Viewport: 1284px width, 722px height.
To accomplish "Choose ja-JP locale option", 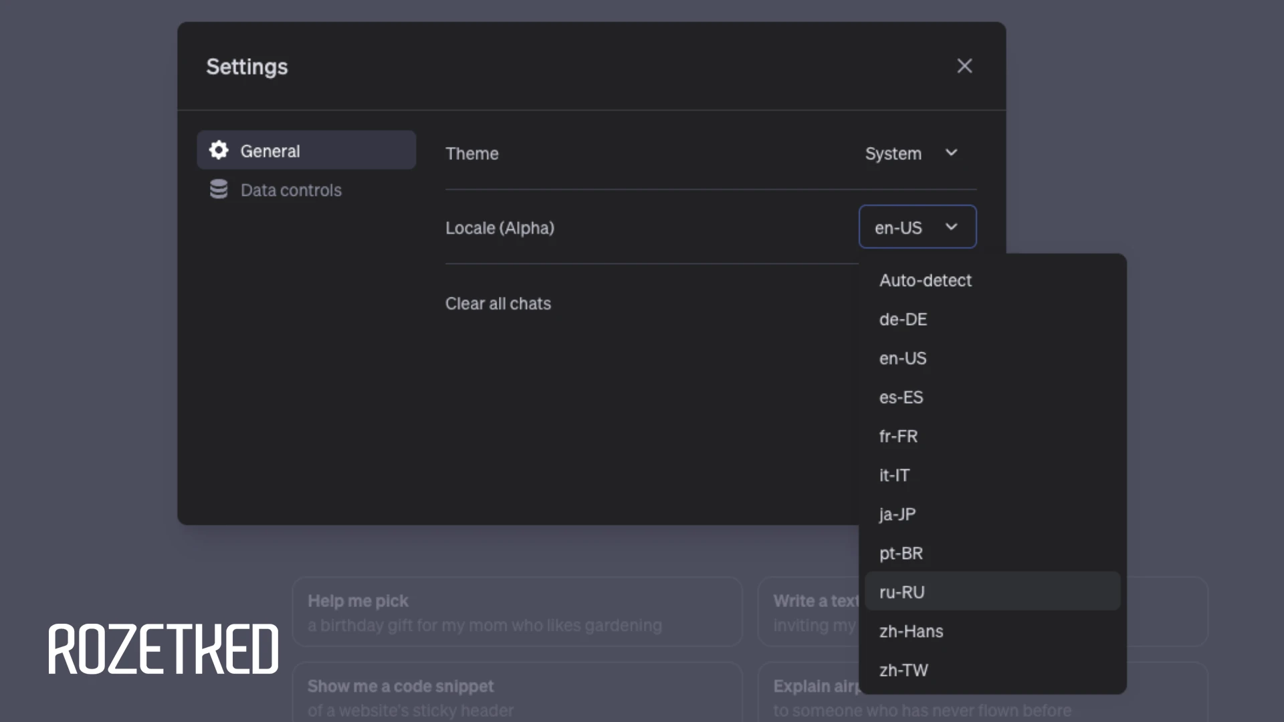I will coord(897,514).
